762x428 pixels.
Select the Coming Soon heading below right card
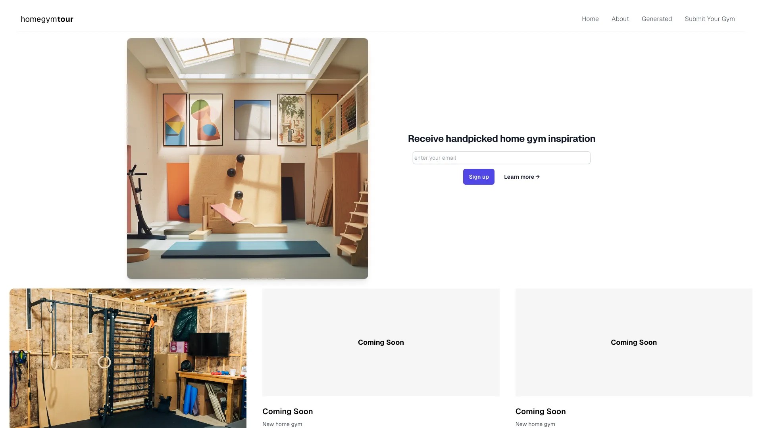click(540, 411)
